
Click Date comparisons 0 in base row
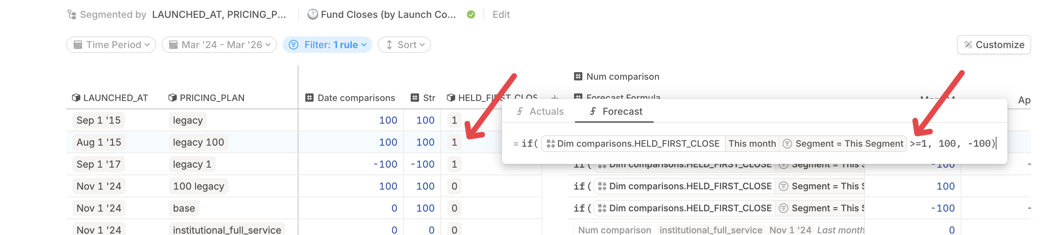click(x=394, y=209)
